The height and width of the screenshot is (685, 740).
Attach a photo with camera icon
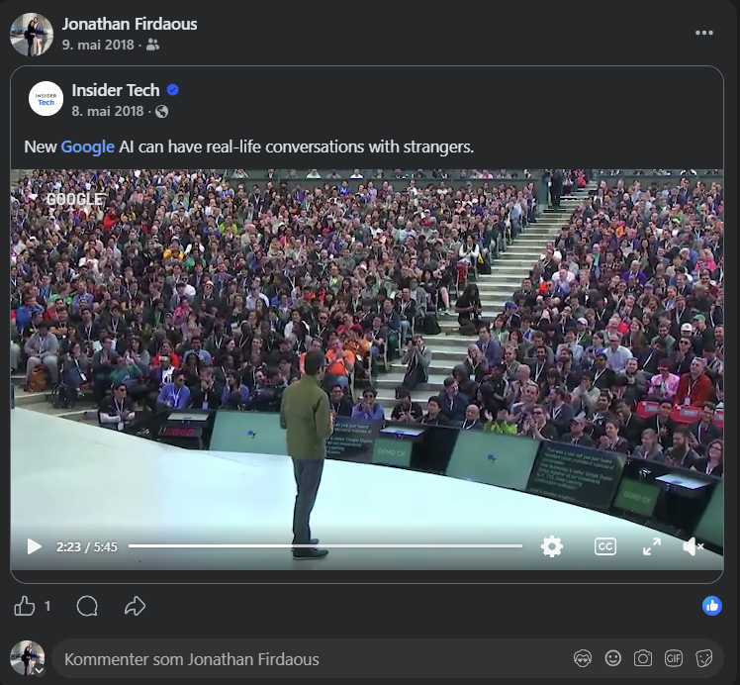(643, 658)
